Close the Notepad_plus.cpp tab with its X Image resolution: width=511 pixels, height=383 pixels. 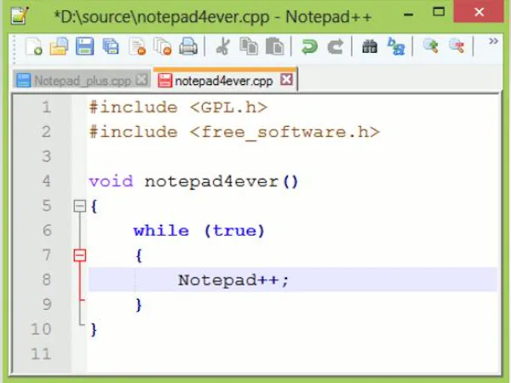tap(141, 79)
